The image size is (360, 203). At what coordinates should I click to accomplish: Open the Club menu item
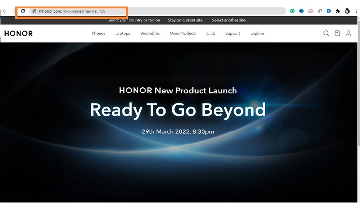(211, 33)
